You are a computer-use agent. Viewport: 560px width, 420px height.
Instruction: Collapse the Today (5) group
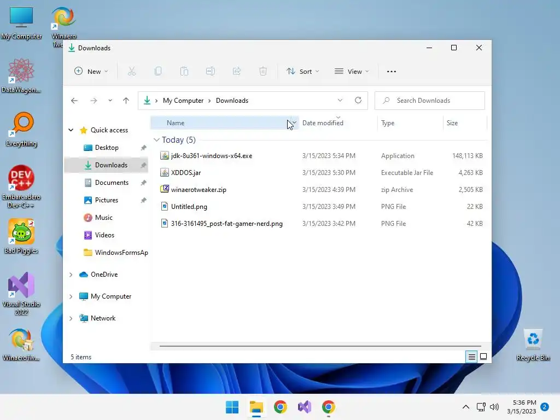point(156,140)
